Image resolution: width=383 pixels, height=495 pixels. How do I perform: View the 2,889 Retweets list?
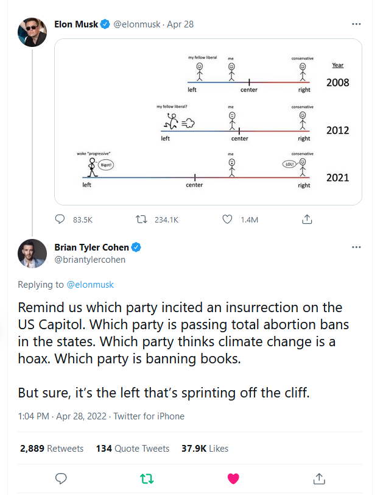[52, 448]
